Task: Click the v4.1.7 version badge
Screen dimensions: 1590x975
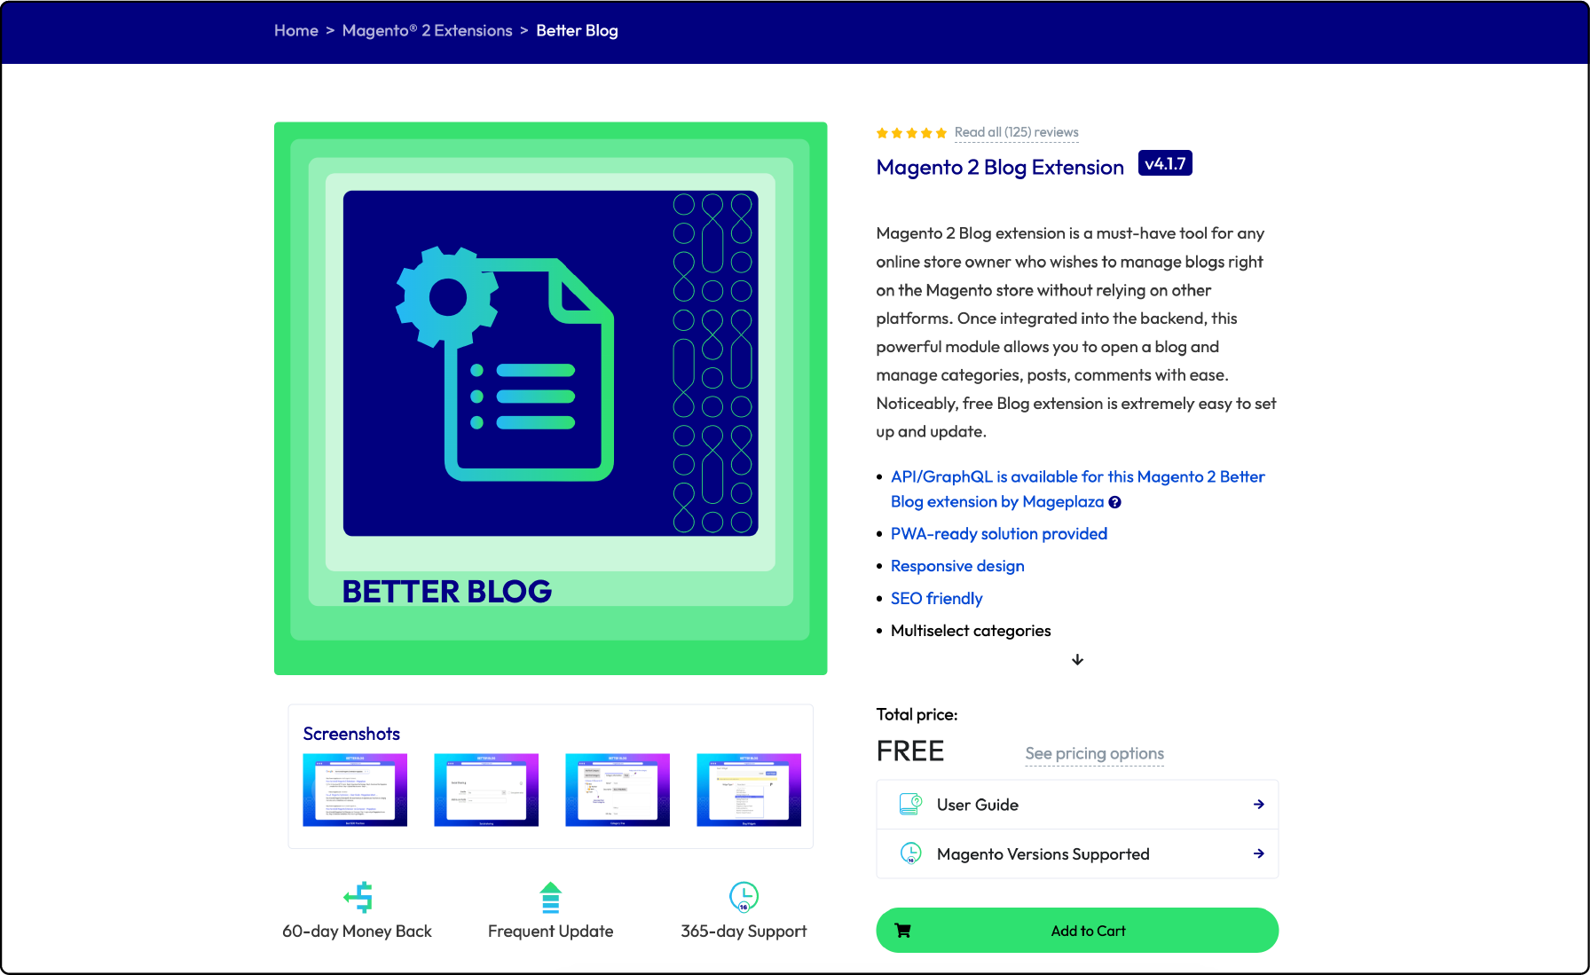Action: (1165, 163)
